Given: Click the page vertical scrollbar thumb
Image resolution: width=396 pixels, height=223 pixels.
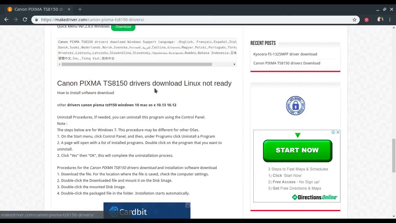Looking at the screenshot, I should [x=394, y=156].
